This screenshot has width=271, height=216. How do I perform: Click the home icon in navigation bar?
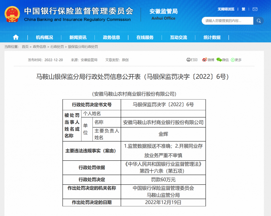point(16,37)
